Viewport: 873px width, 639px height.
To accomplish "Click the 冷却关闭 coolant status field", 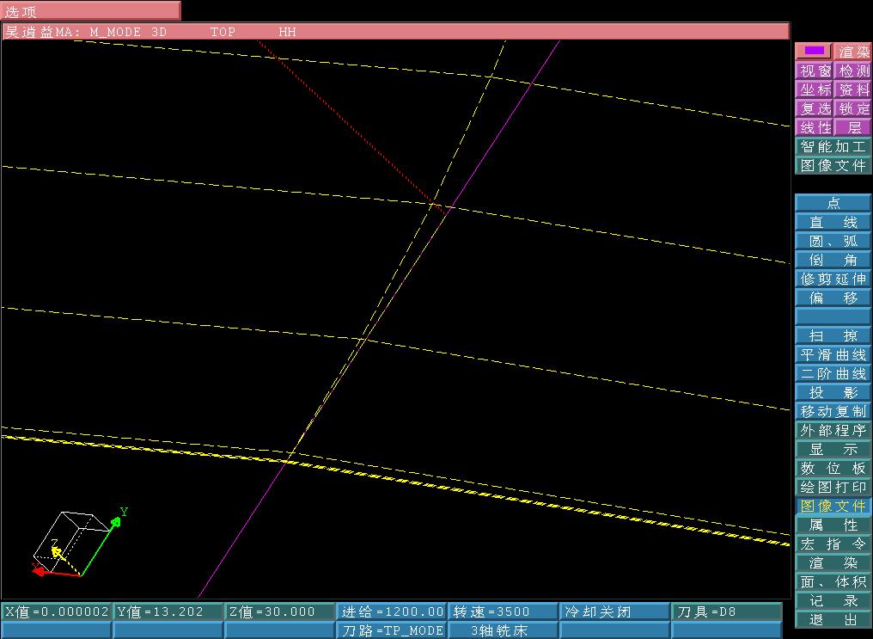I will 615,611.
